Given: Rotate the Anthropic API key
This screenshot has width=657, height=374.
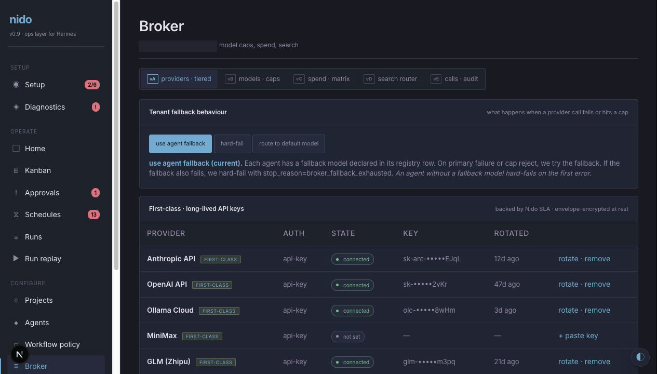Looking at the screenshot, I should pos(568,259).
